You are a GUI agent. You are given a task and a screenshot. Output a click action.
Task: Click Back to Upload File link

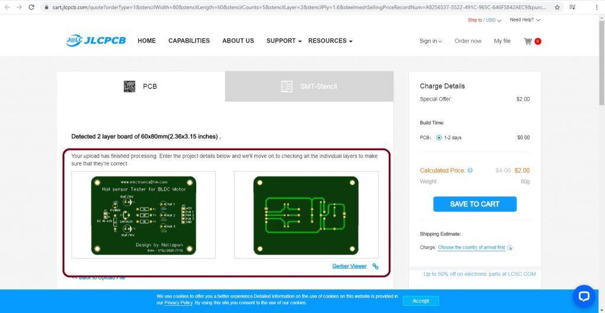pos(98,277)
